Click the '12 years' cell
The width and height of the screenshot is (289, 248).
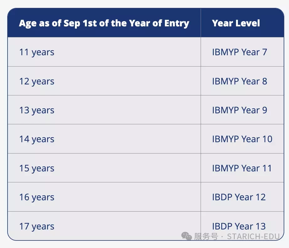click(x=104, y=81)
